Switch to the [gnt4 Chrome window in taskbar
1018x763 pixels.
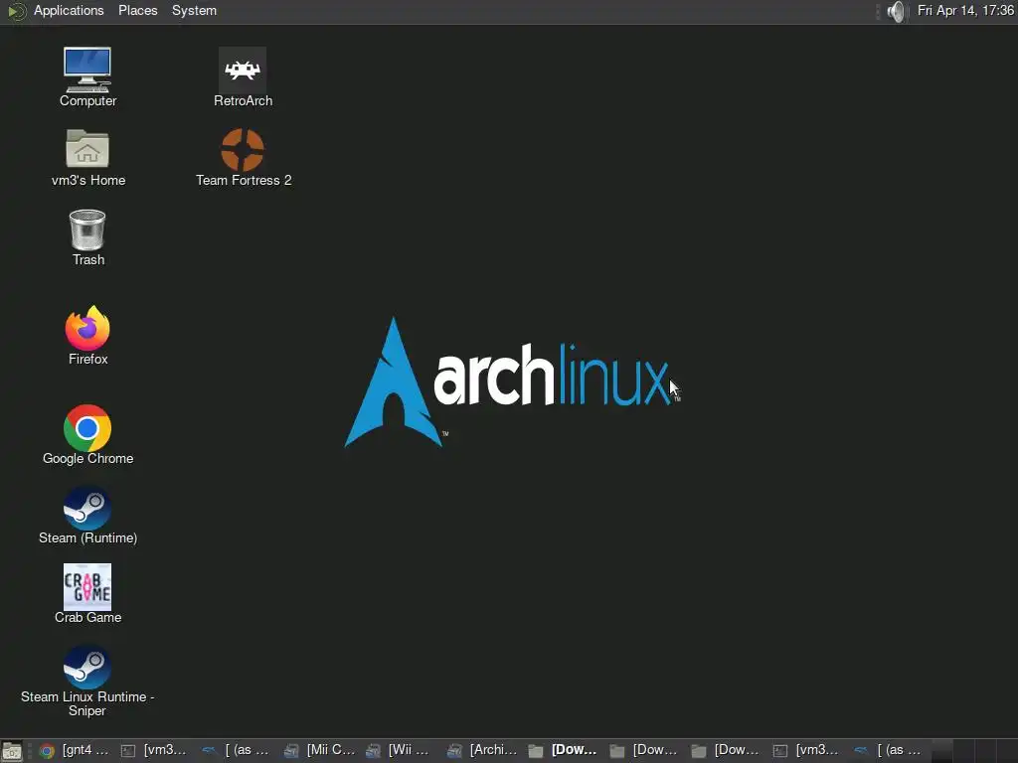click(x=75, y=751)
